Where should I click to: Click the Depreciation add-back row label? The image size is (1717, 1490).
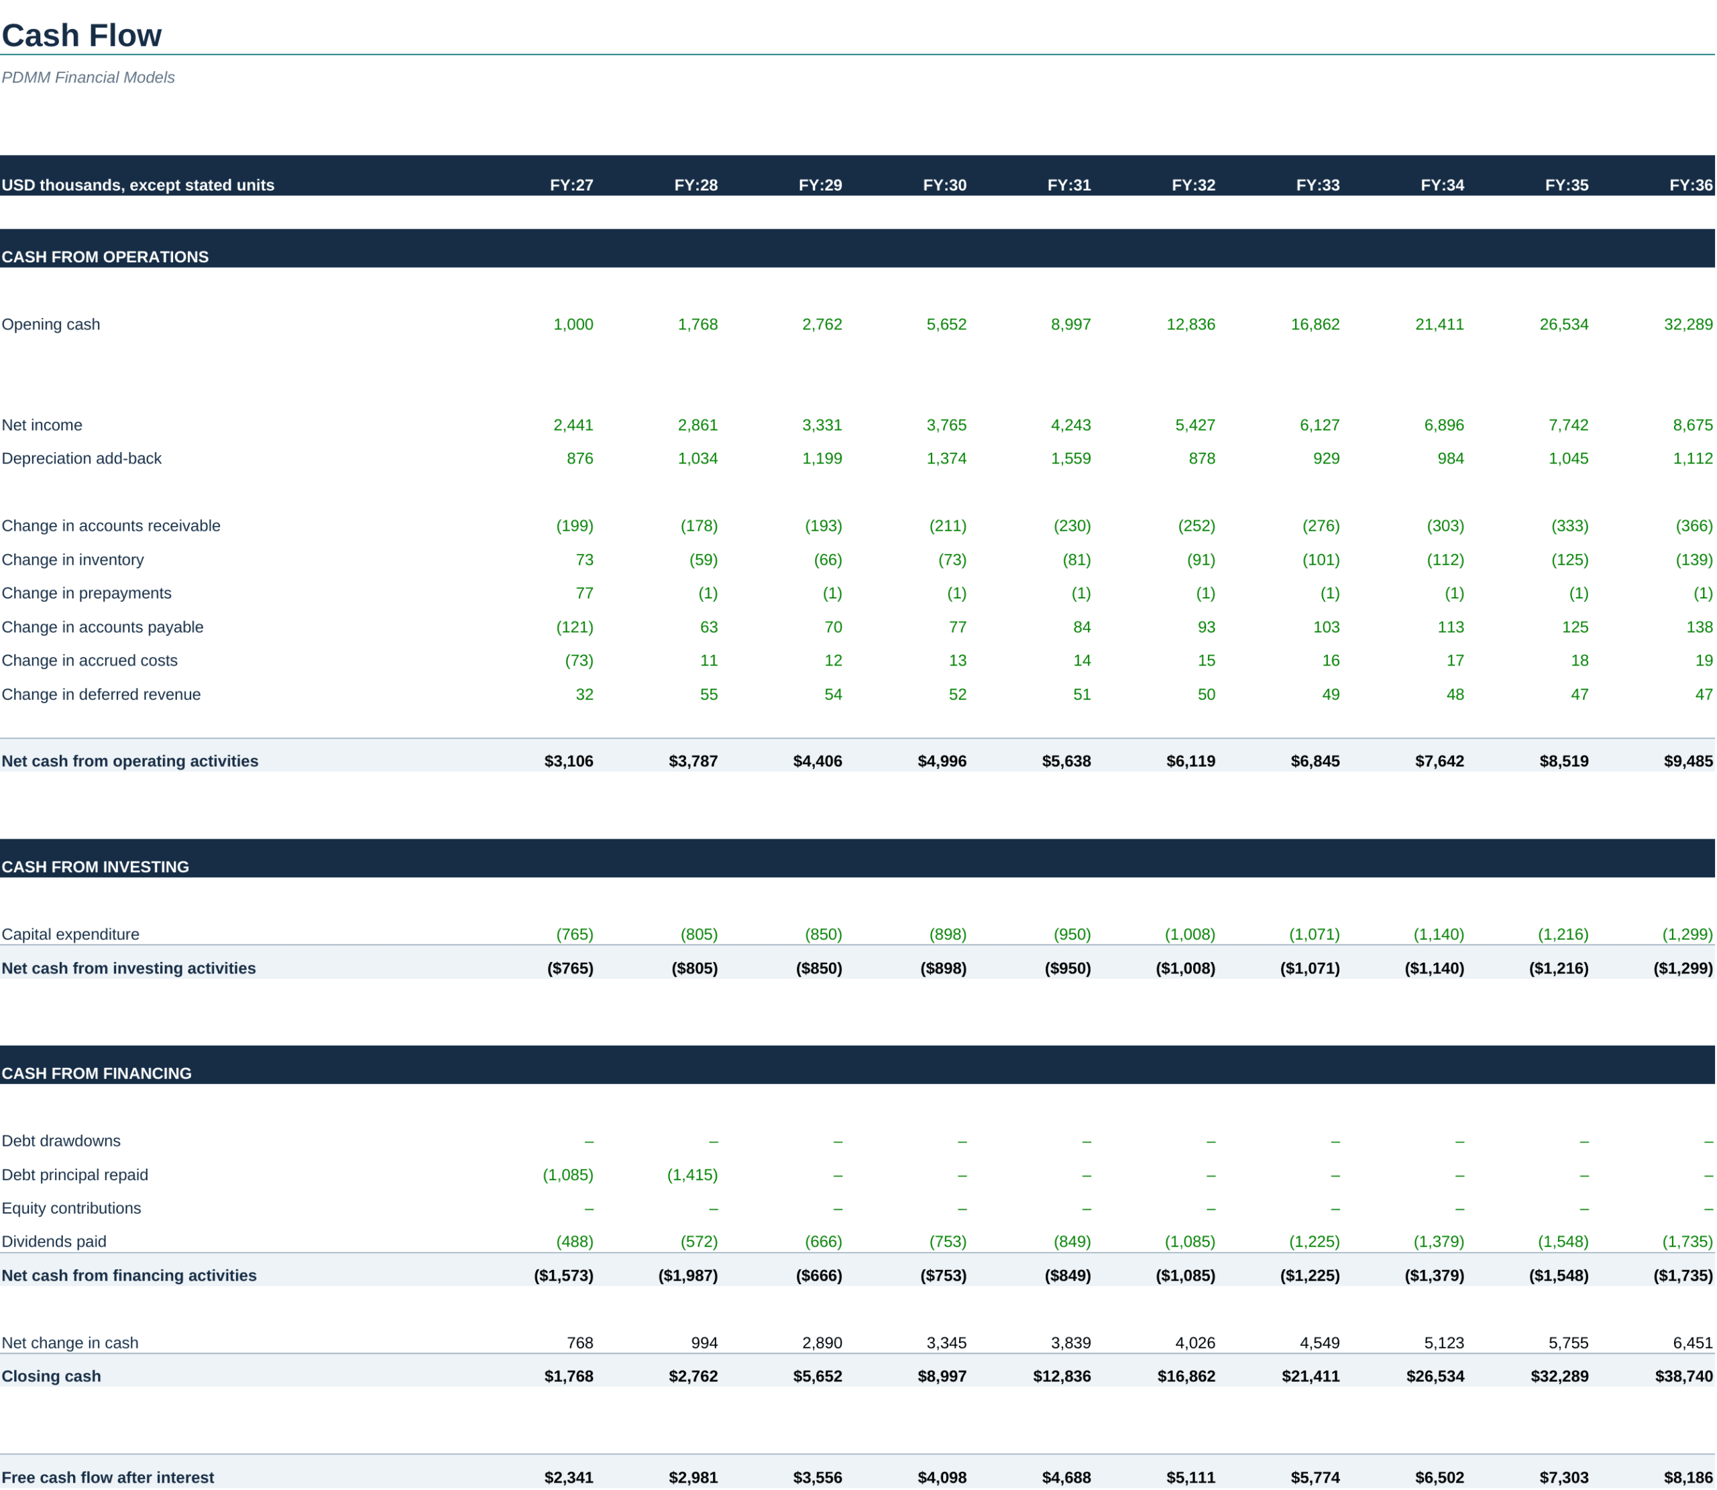(x=81, y=458)
